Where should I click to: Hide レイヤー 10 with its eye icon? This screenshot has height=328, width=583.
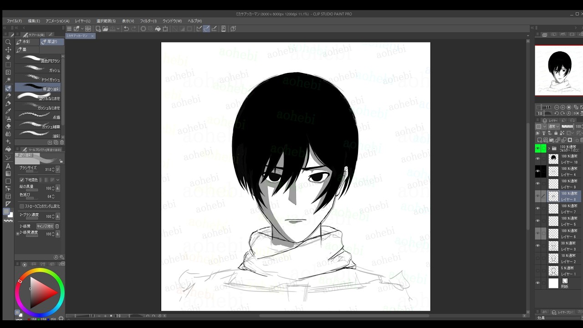click(x=537, y=159)
